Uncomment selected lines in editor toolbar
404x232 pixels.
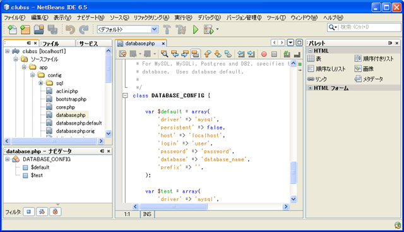pyautogui.click(x=297, y=54)
